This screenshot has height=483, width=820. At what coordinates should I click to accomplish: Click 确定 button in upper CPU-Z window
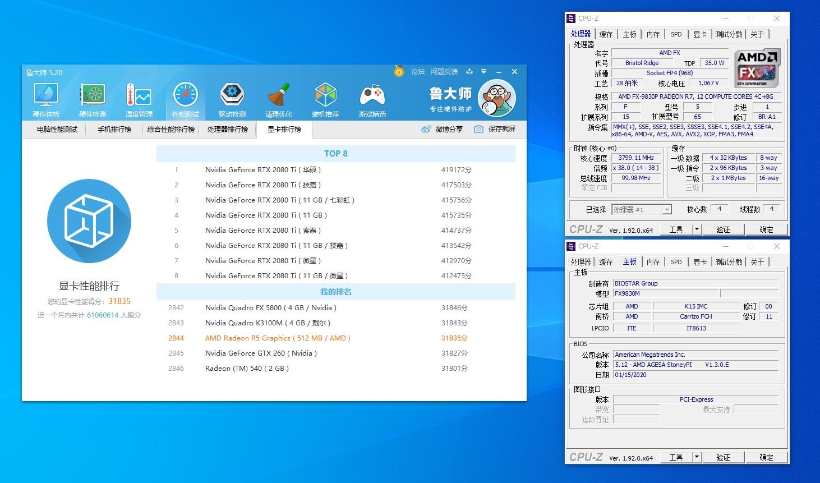click(x=766, y=229)
